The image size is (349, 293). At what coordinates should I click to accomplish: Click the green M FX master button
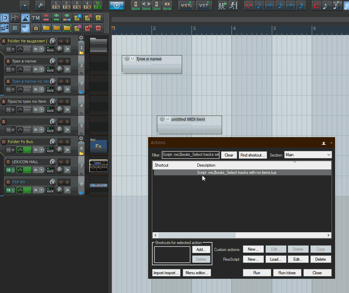click(97, 6)
